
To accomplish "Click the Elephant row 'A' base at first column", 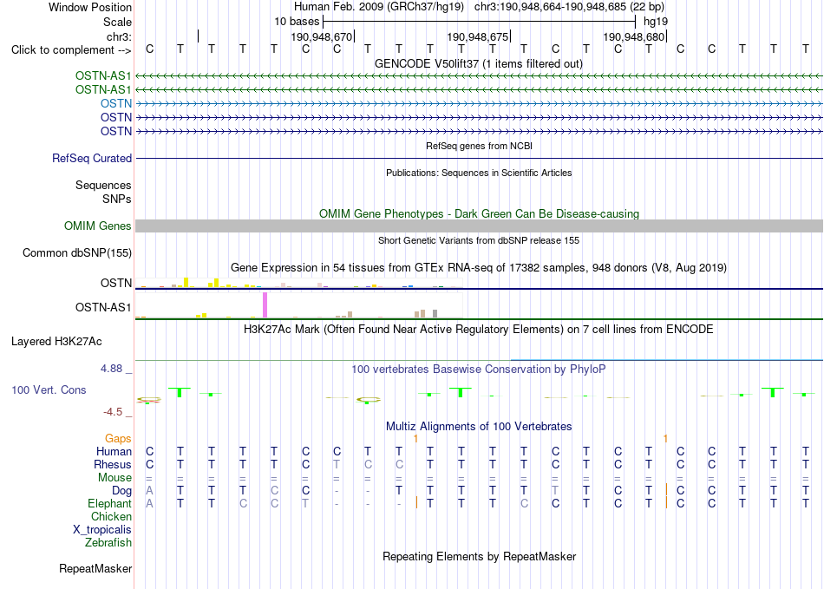I will coord(150,503).
